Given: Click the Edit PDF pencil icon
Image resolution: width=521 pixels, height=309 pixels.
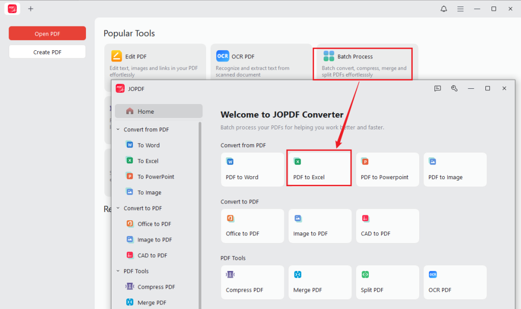Looking at the screenshot, I should [x=117, y=56].
